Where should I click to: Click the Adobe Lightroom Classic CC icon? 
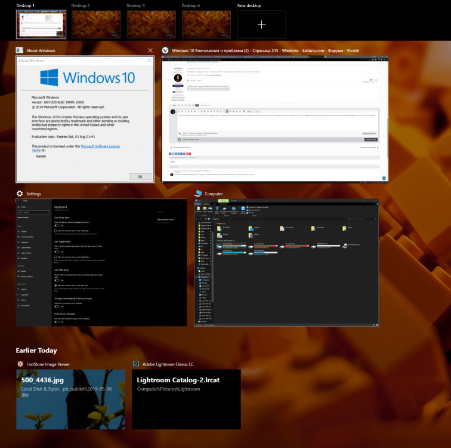pyautogui.click(x=136, y=364)
